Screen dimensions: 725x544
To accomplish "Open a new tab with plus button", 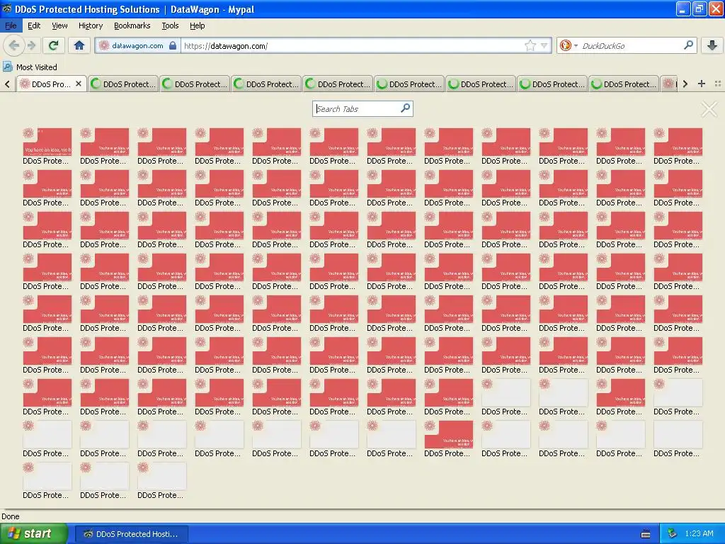I will (702, 84).
